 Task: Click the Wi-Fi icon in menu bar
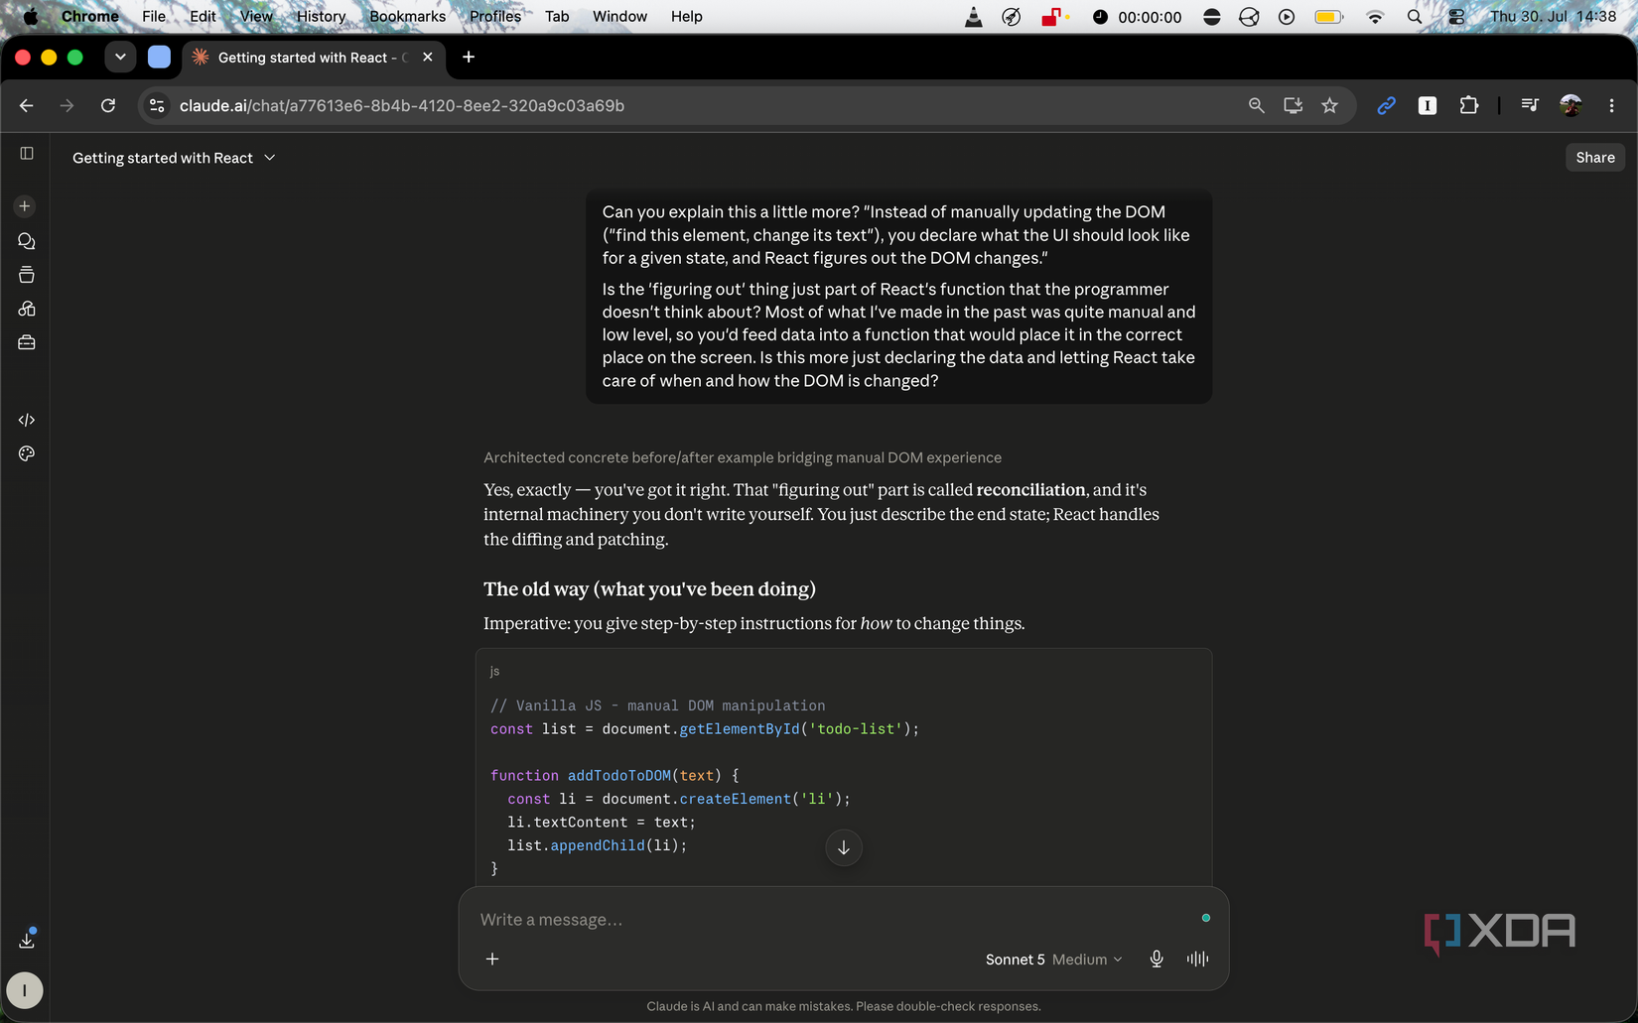[1375, 16]
